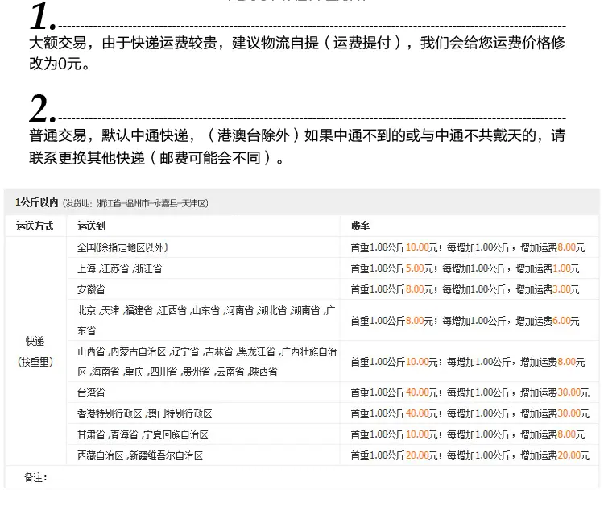Click the large numeral '2.' heading
604x519 pixels.
pyautogui.click(x=43, y=109)
